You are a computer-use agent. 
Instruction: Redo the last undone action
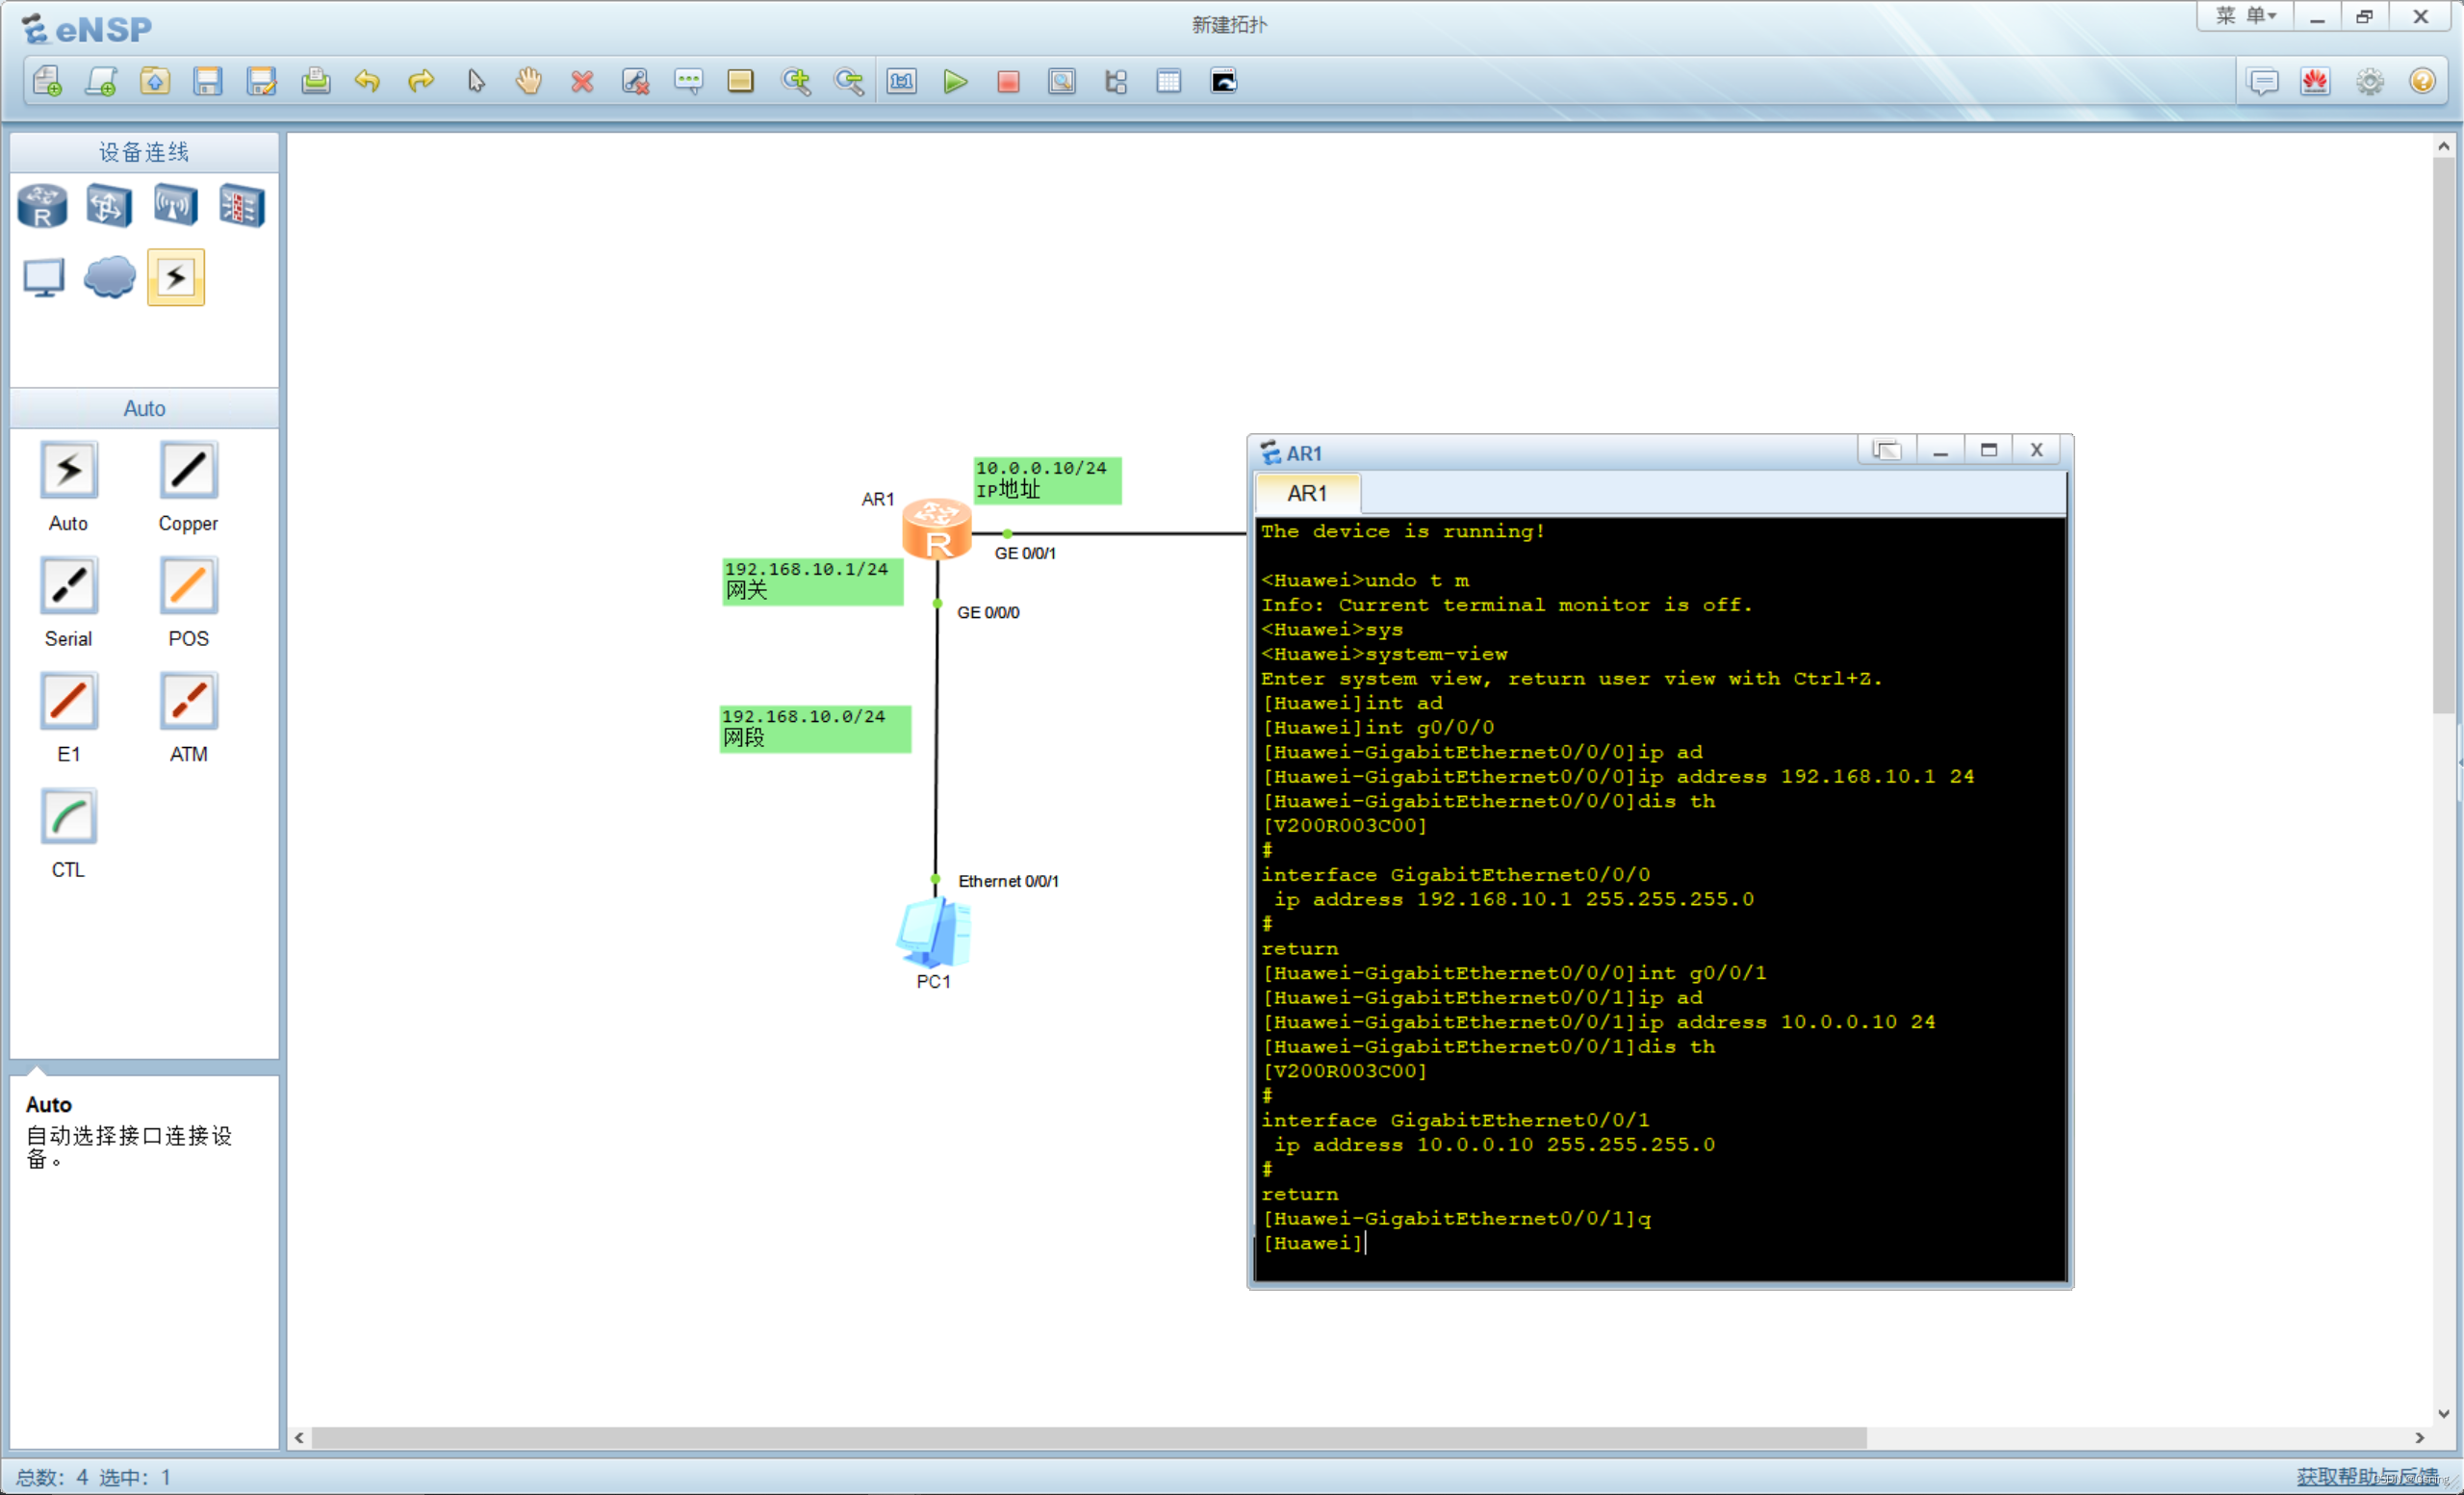point(421,81)
